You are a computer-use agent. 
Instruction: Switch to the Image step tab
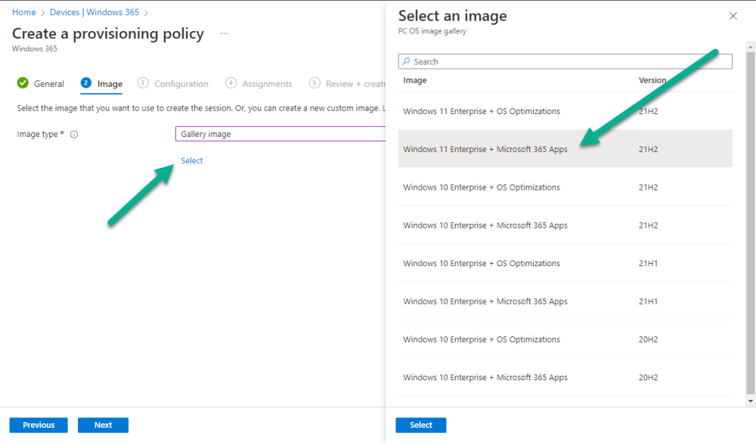[102, 84]
